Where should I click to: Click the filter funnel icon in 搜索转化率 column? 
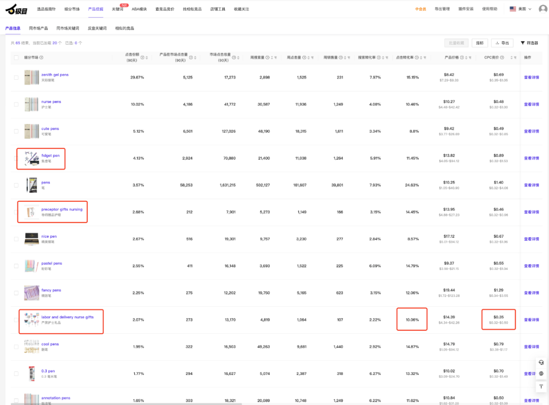[x=387, y=57]
